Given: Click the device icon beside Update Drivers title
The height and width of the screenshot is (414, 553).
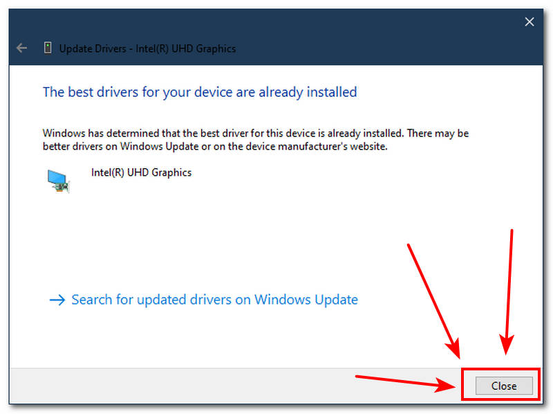Looking at the screenshot, I should click(x=47, y=48).
